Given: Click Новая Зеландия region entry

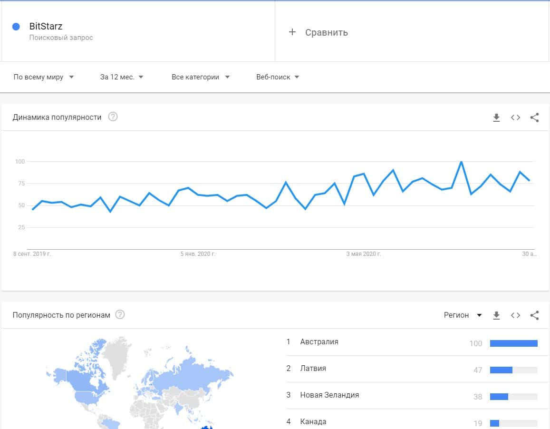Looking at the screenshot, I should pos(329,395).
